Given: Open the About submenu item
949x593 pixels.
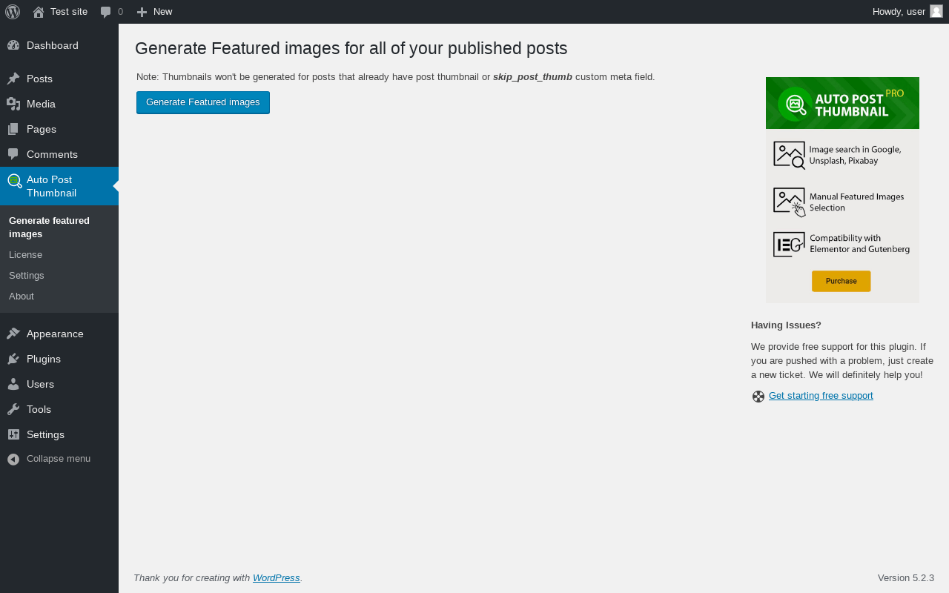Looking at the screenshot, I should pyautogui.click(x=22, y=296).
